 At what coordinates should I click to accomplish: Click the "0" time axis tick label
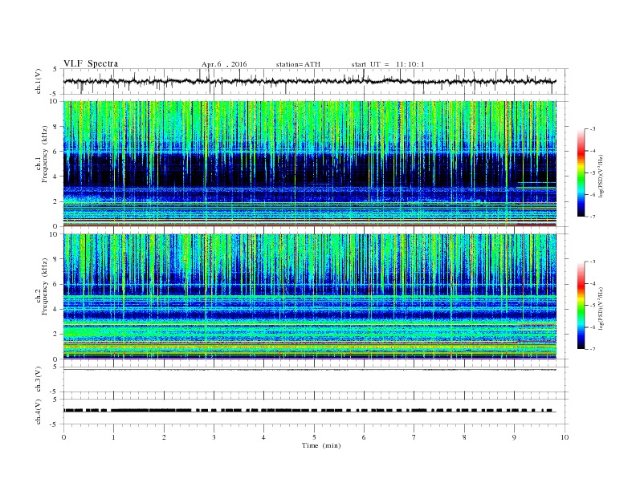(63, 437)
